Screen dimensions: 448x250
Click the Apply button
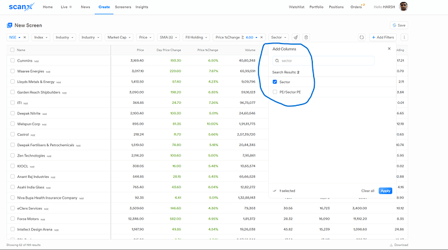click(x=385, y=191)
